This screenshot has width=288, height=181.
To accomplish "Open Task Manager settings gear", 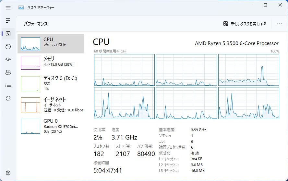I will [8, 173].
